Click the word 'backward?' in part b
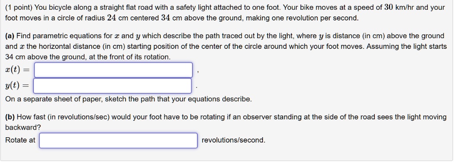 [x=23, y=127]
